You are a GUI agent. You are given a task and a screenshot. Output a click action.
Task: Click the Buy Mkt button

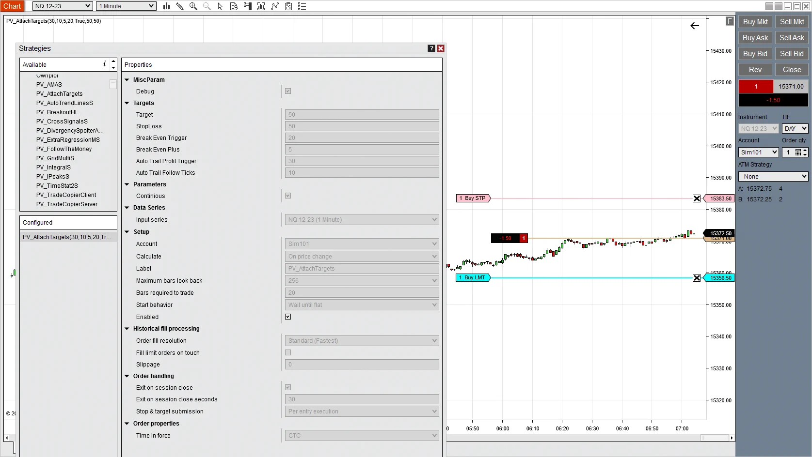pyautogui.click(x=755, y=22)
